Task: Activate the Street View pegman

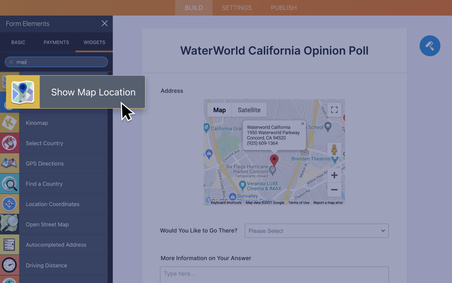Action: click(334, 150)
